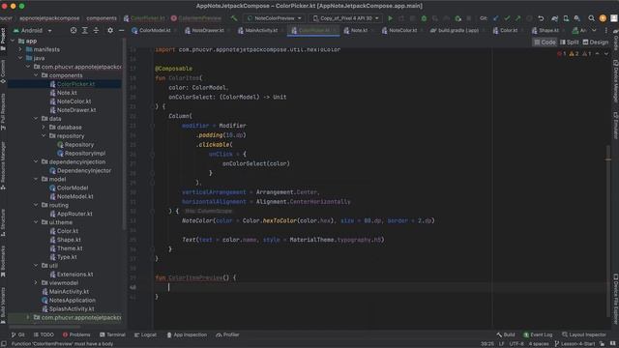Switch editor to Split view

tap(569, 43)
